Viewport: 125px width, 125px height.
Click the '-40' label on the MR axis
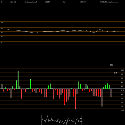tap(122, 98)
